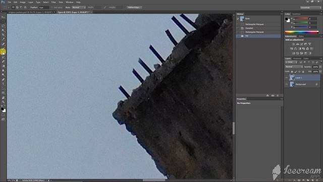Switch to the Paths tab
The width and height of the screenshot is (323, 182).
click(x=306, y=59)
